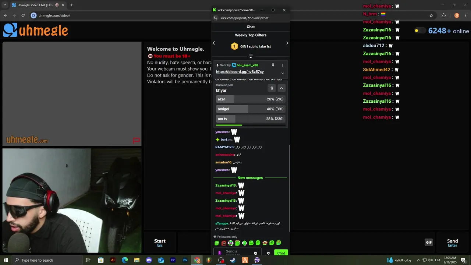The image size is (471, 265).
Task: Jump to New messages marker in chat
Action: point(250,178)
